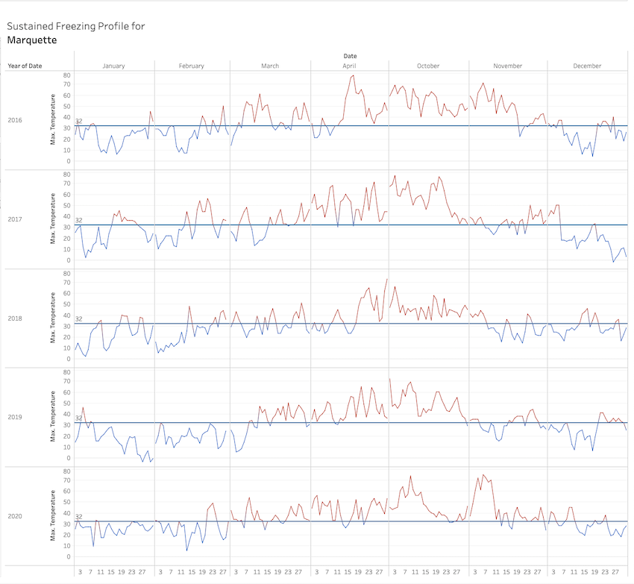Click the "32" reference line label in 2018 row
The height and width of the screenshot is (584, 634).
click(x=79, y=319)
